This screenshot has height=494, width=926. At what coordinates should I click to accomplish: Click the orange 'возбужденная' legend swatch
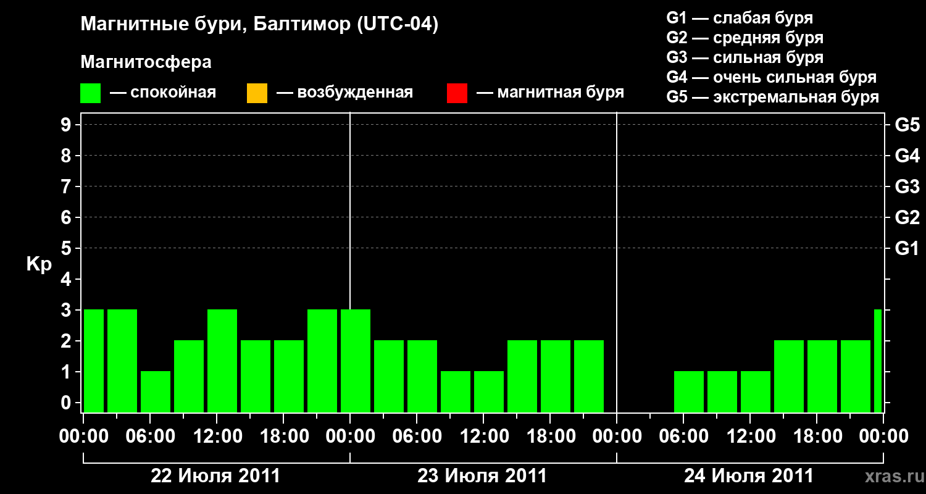tap(257, 93)
